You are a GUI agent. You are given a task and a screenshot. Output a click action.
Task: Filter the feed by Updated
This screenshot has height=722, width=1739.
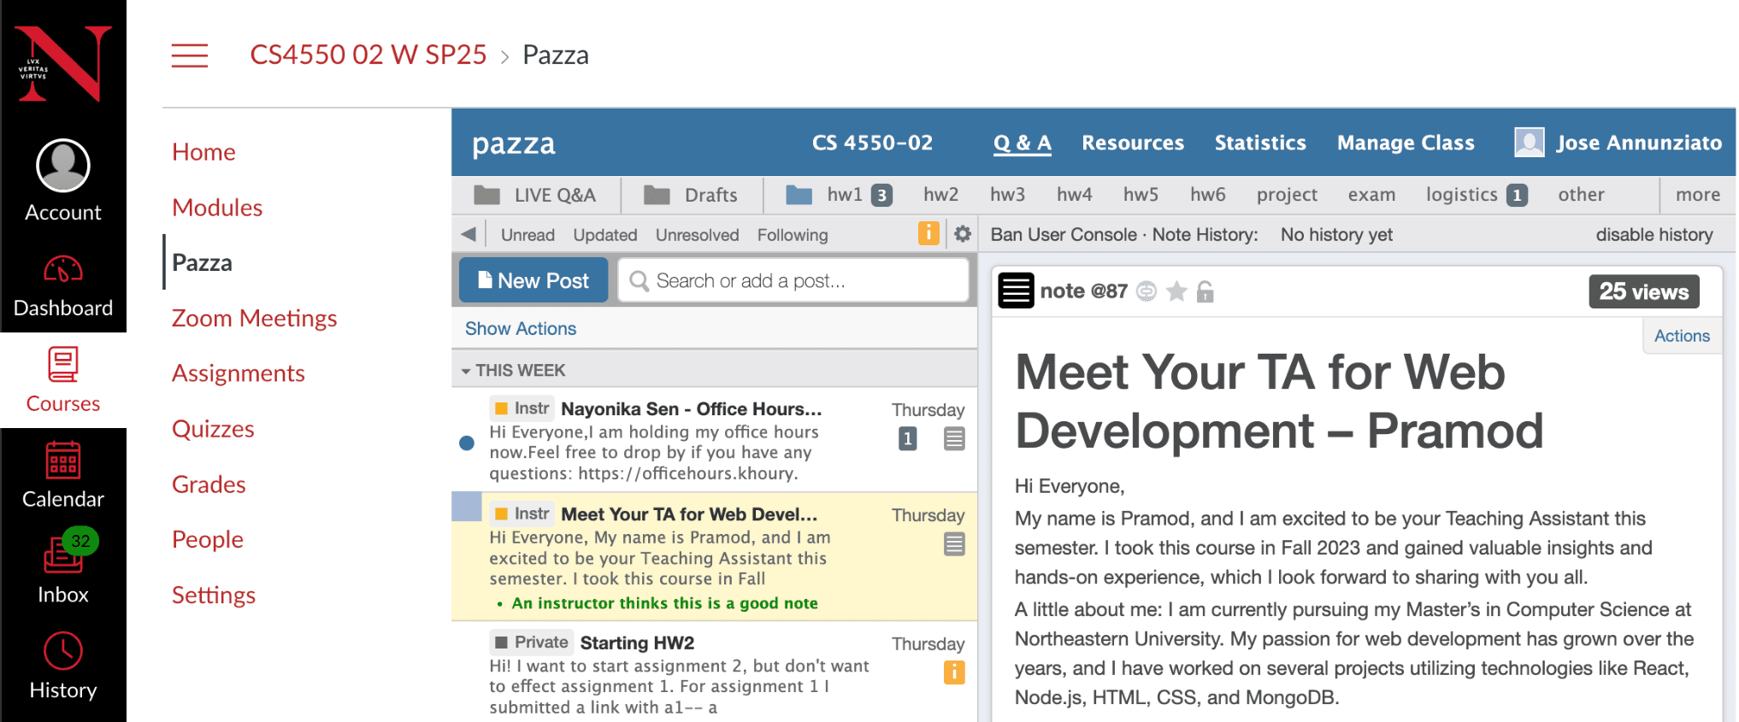click(605, 235)
